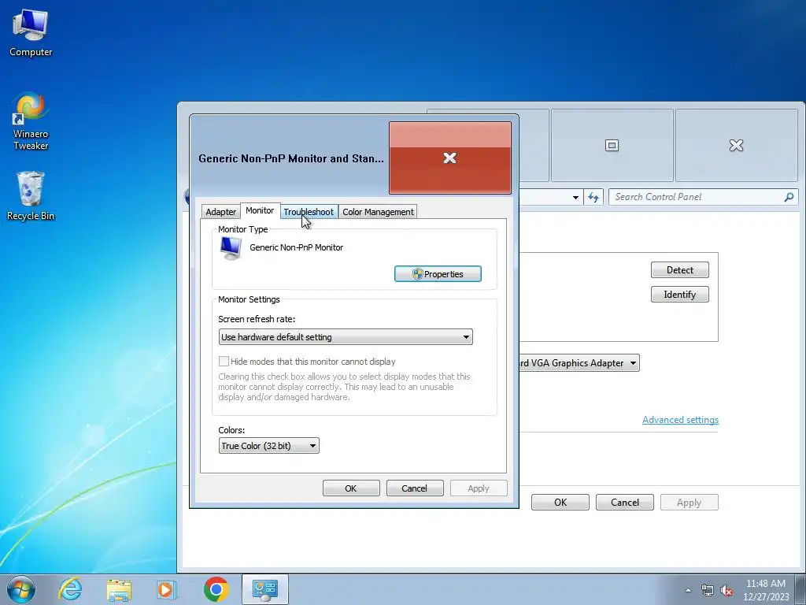The height and width of the screenshot is (605, 806).
Task: Launch the Winaero Tweaker shortcut
Action: click(31, 121)
